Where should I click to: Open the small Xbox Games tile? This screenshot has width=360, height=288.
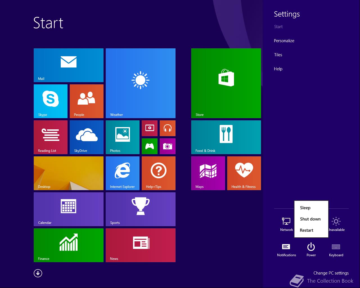pos(150,146)
